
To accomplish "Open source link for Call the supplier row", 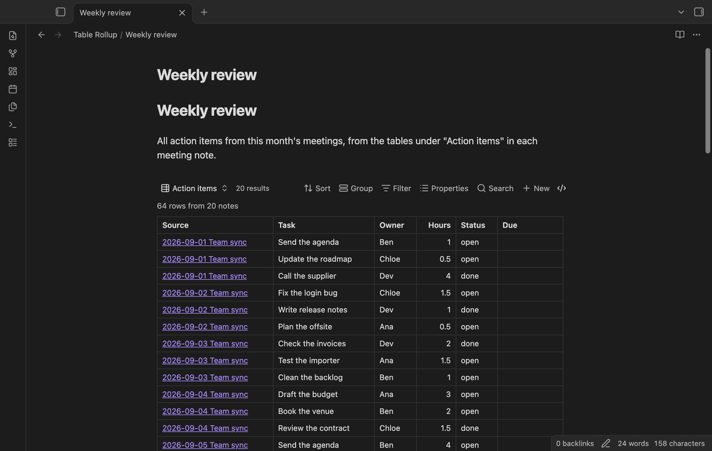I will point(205,276).
